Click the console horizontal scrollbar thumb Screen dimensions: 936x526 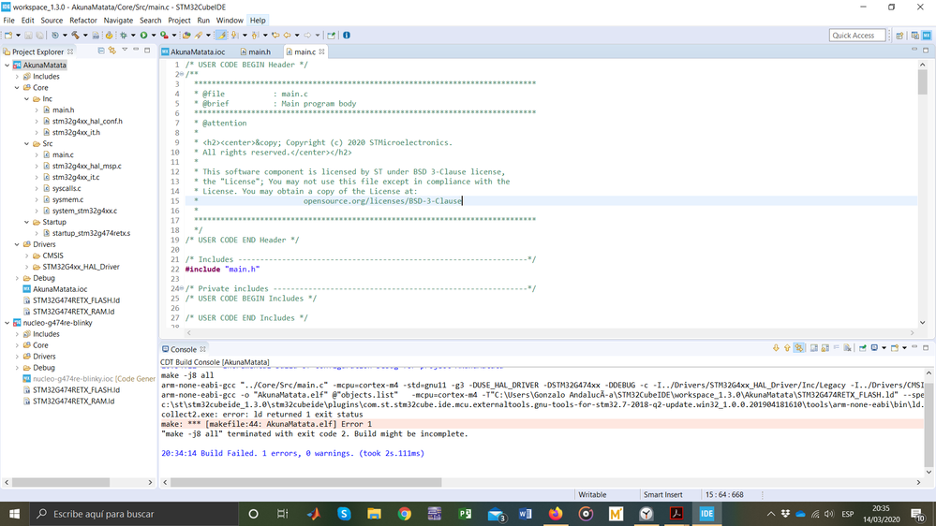point(306,482)
